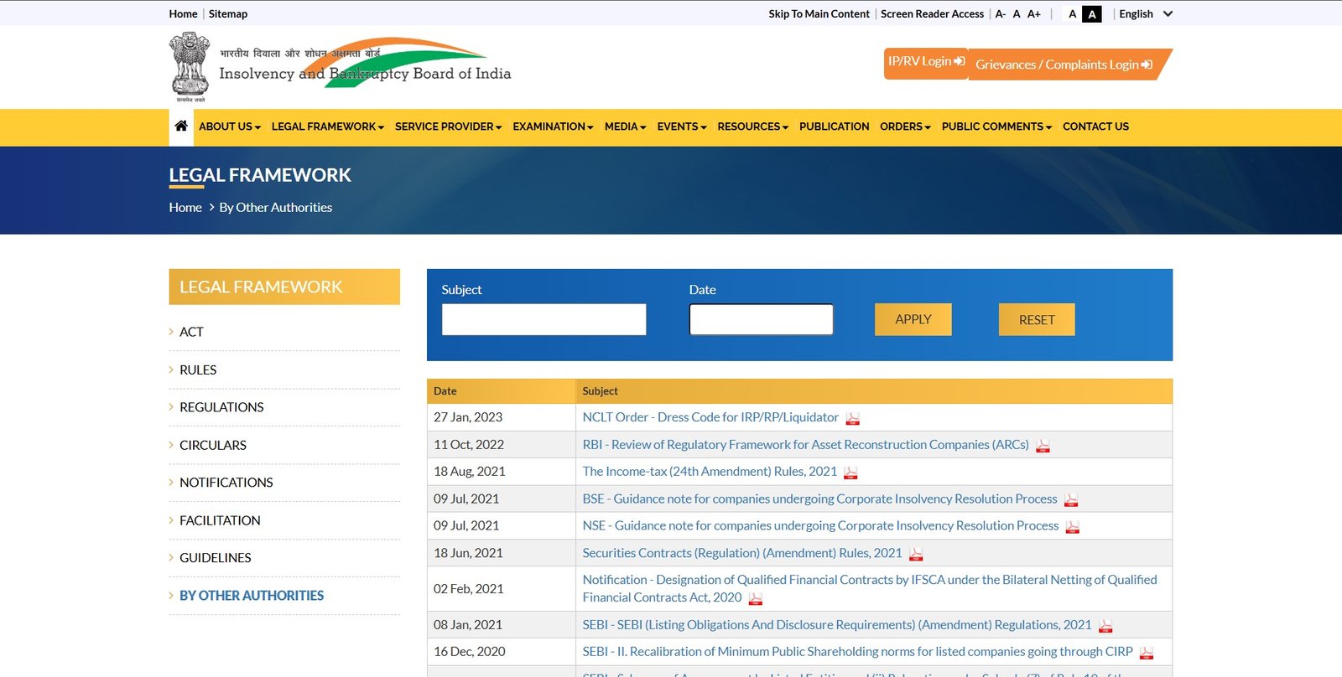Open PDF icon beside RBI ARCs review
Viewport: 1342px width, 677px height.
coord(1043,446)
